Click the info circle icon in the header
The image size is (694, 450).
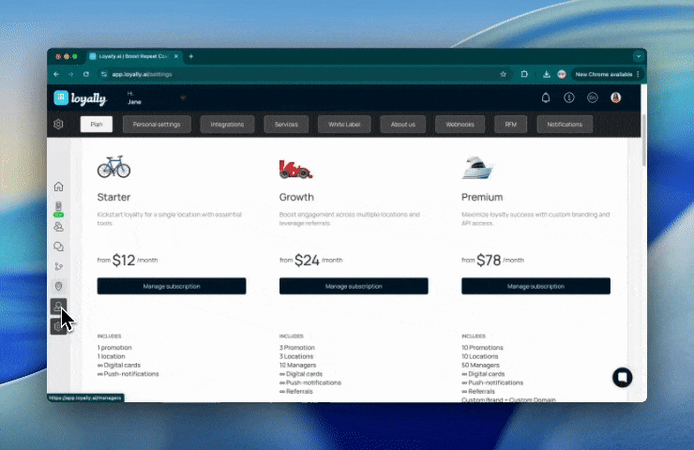click(x=569, y=97)
